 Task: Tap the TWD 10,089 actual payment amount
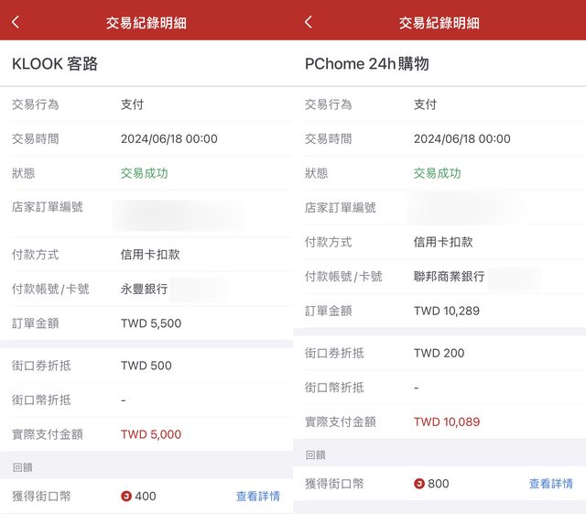[447, 422]
